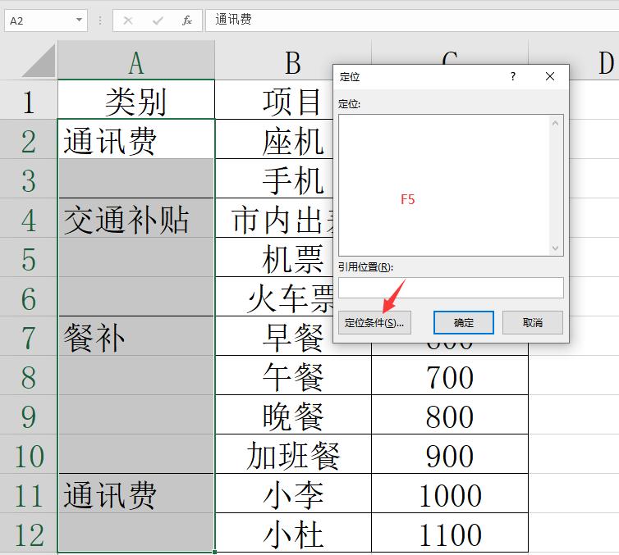
Task: Select row 12 header
Action: (x=29, y=534)
